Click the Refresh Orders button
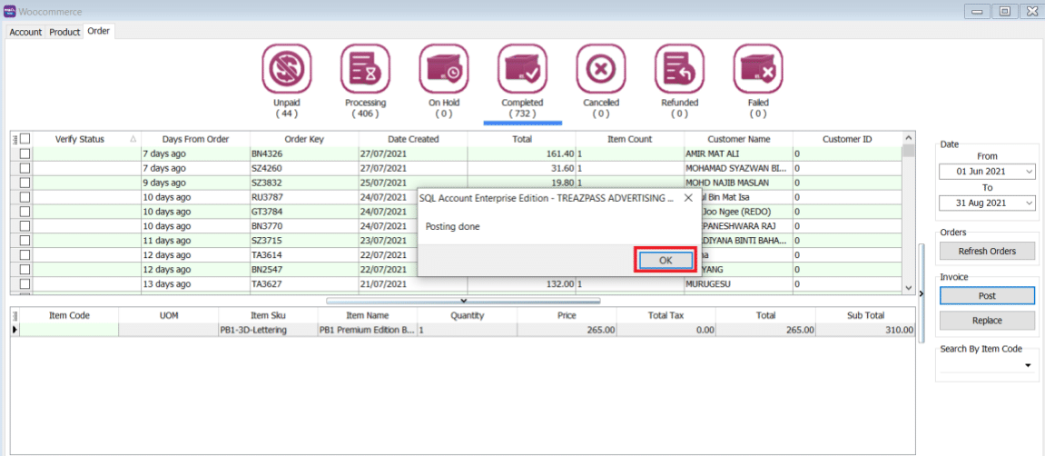The image size is (1045, 456). (987, 251)
